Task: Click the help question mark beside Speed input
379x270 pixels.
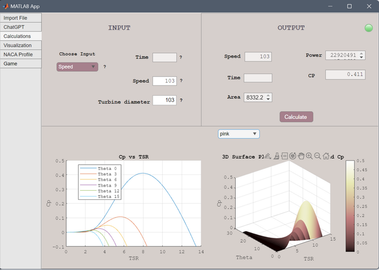Action: pos(181,81)
